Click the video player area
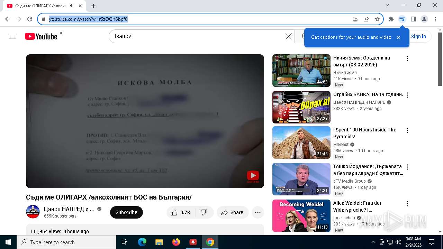Image resolution: width=443 pixels, height=249 pixels. [x=145, y=121]
